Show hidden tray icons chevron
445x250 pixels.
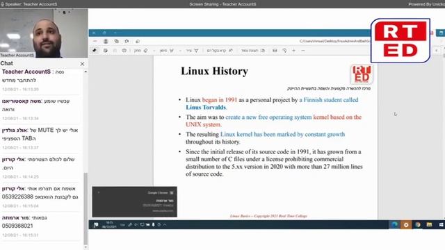(x=165, y=225)
